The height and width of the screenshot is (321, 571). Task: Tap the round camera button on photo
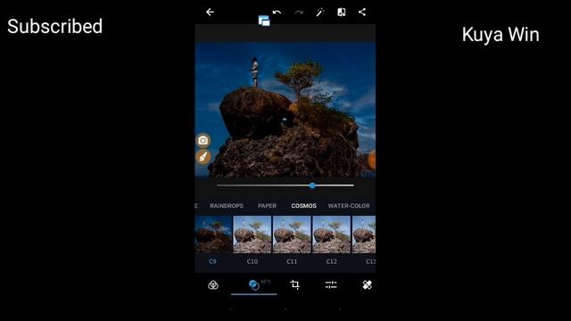tap(203, 141)
